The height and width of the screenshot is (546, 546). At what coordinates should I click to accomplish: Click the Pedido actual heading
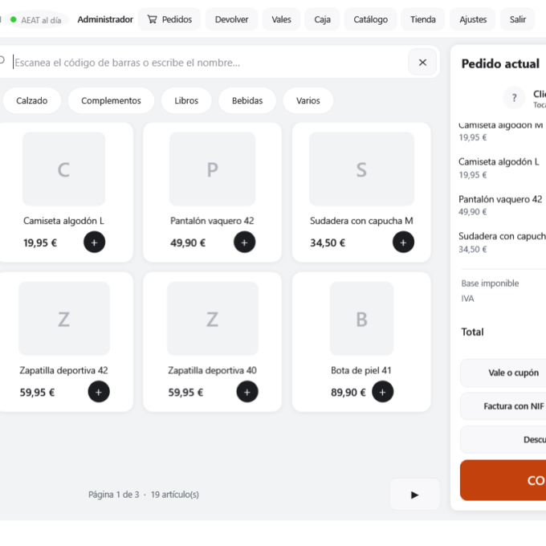(500, 63)
